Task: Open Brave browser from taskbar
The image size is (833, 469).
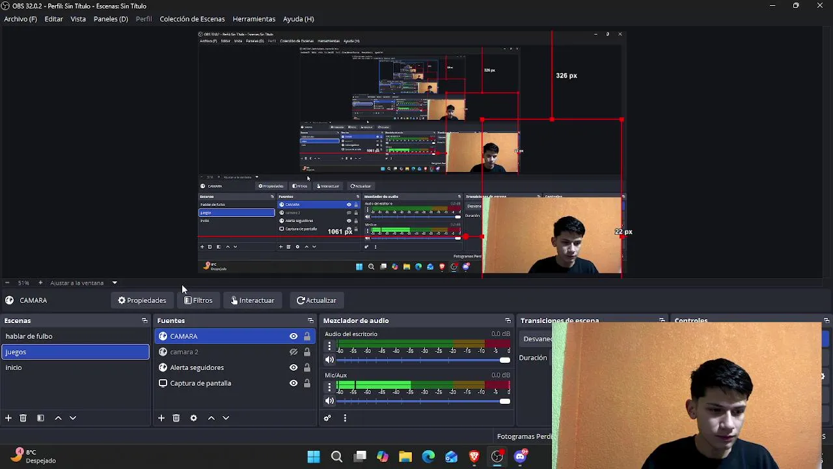Action: coord(474,457)
